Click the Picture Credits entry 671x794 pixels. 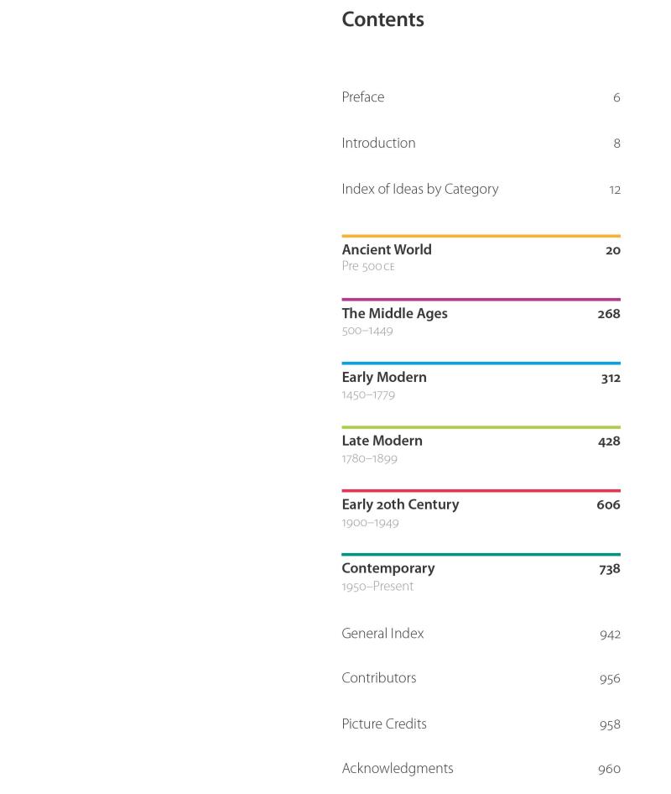384,724
